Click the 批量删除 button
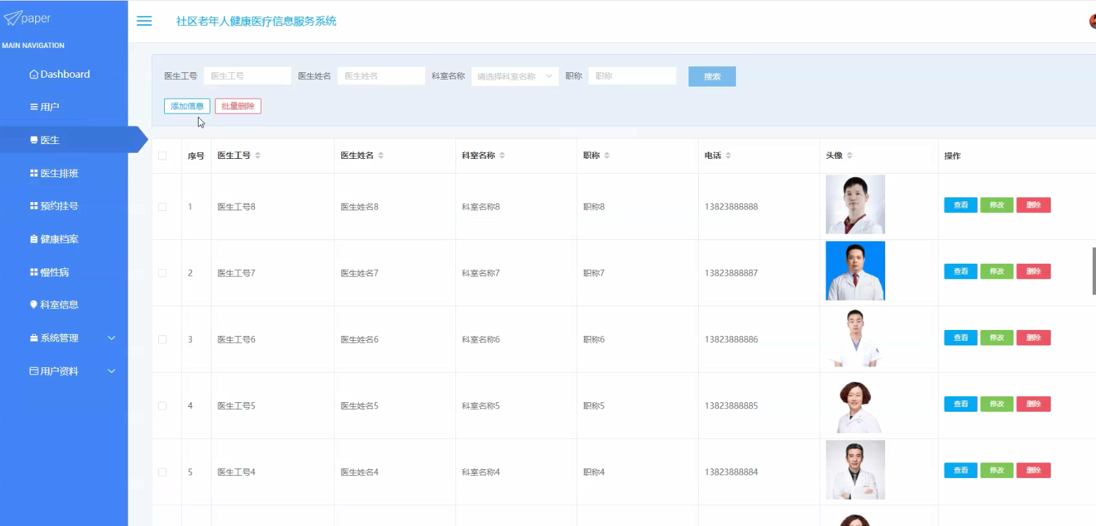This screenshot has width=1096, height=526. [238, 106]
